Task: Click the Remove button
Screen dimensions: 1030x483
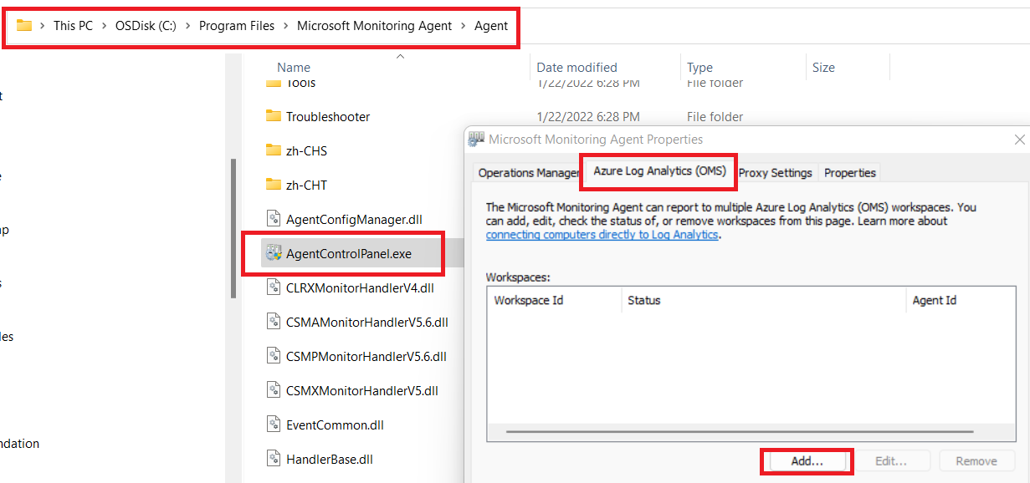Action: click(976, 461)
